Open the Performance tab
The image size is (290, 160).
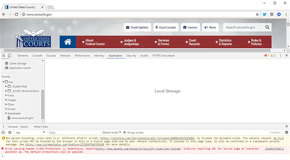coord(82,56)
